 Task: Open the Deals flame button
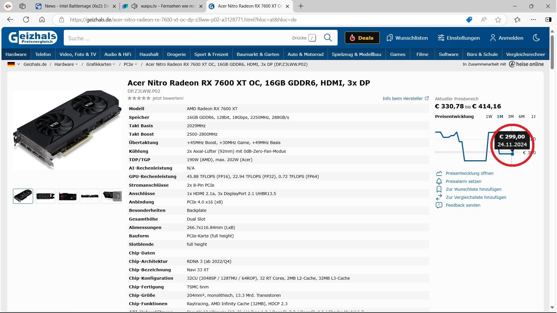(362, 38)
